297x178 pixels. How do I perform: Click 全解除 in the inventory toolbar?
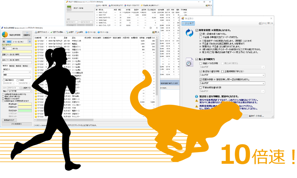(x=79, y=32)
